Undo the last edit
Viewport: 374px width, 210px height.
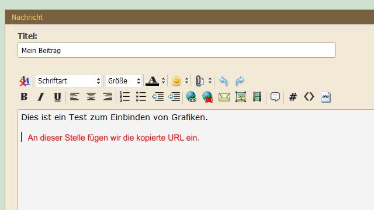click(223, 81)
